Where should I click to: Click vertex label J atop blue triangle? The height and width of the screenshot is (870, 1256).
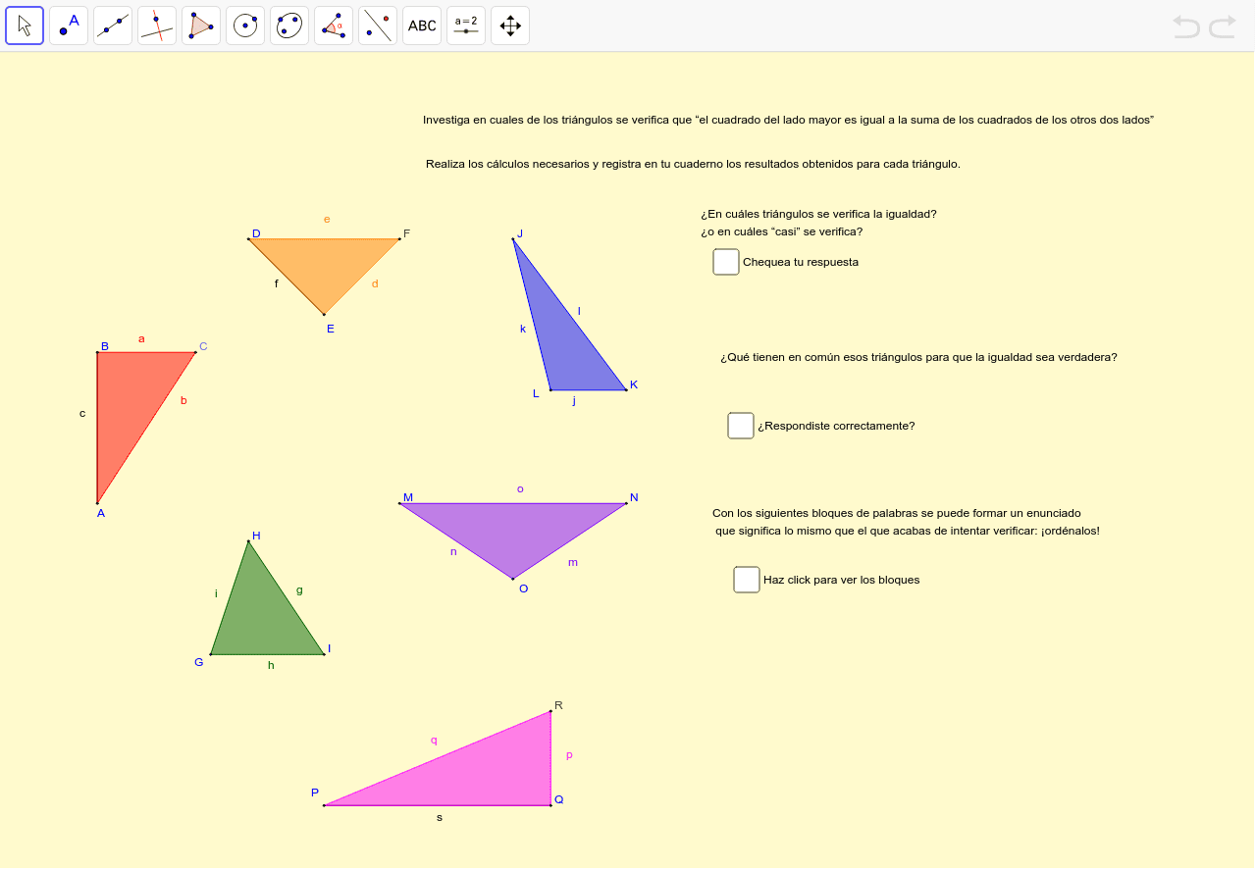(520, 233)
